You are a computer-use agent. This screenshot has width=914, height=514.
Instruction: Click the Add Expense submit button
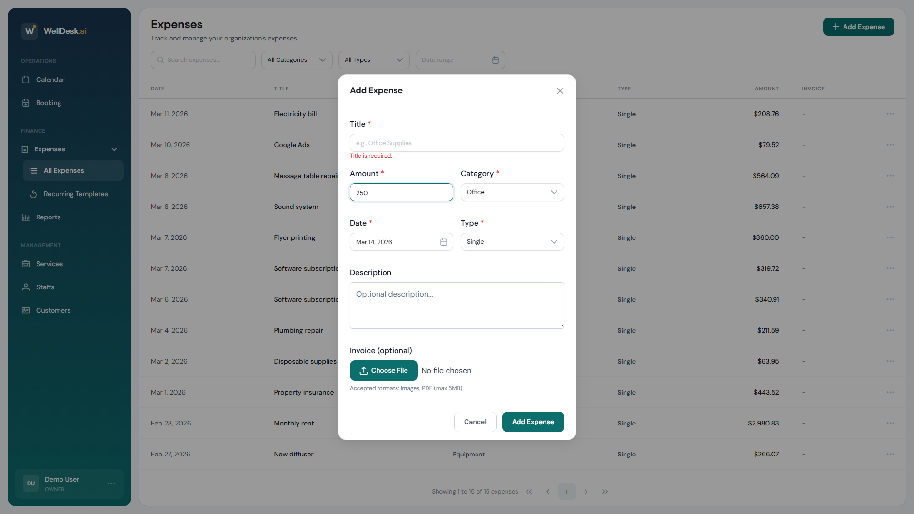pos(533,422)
